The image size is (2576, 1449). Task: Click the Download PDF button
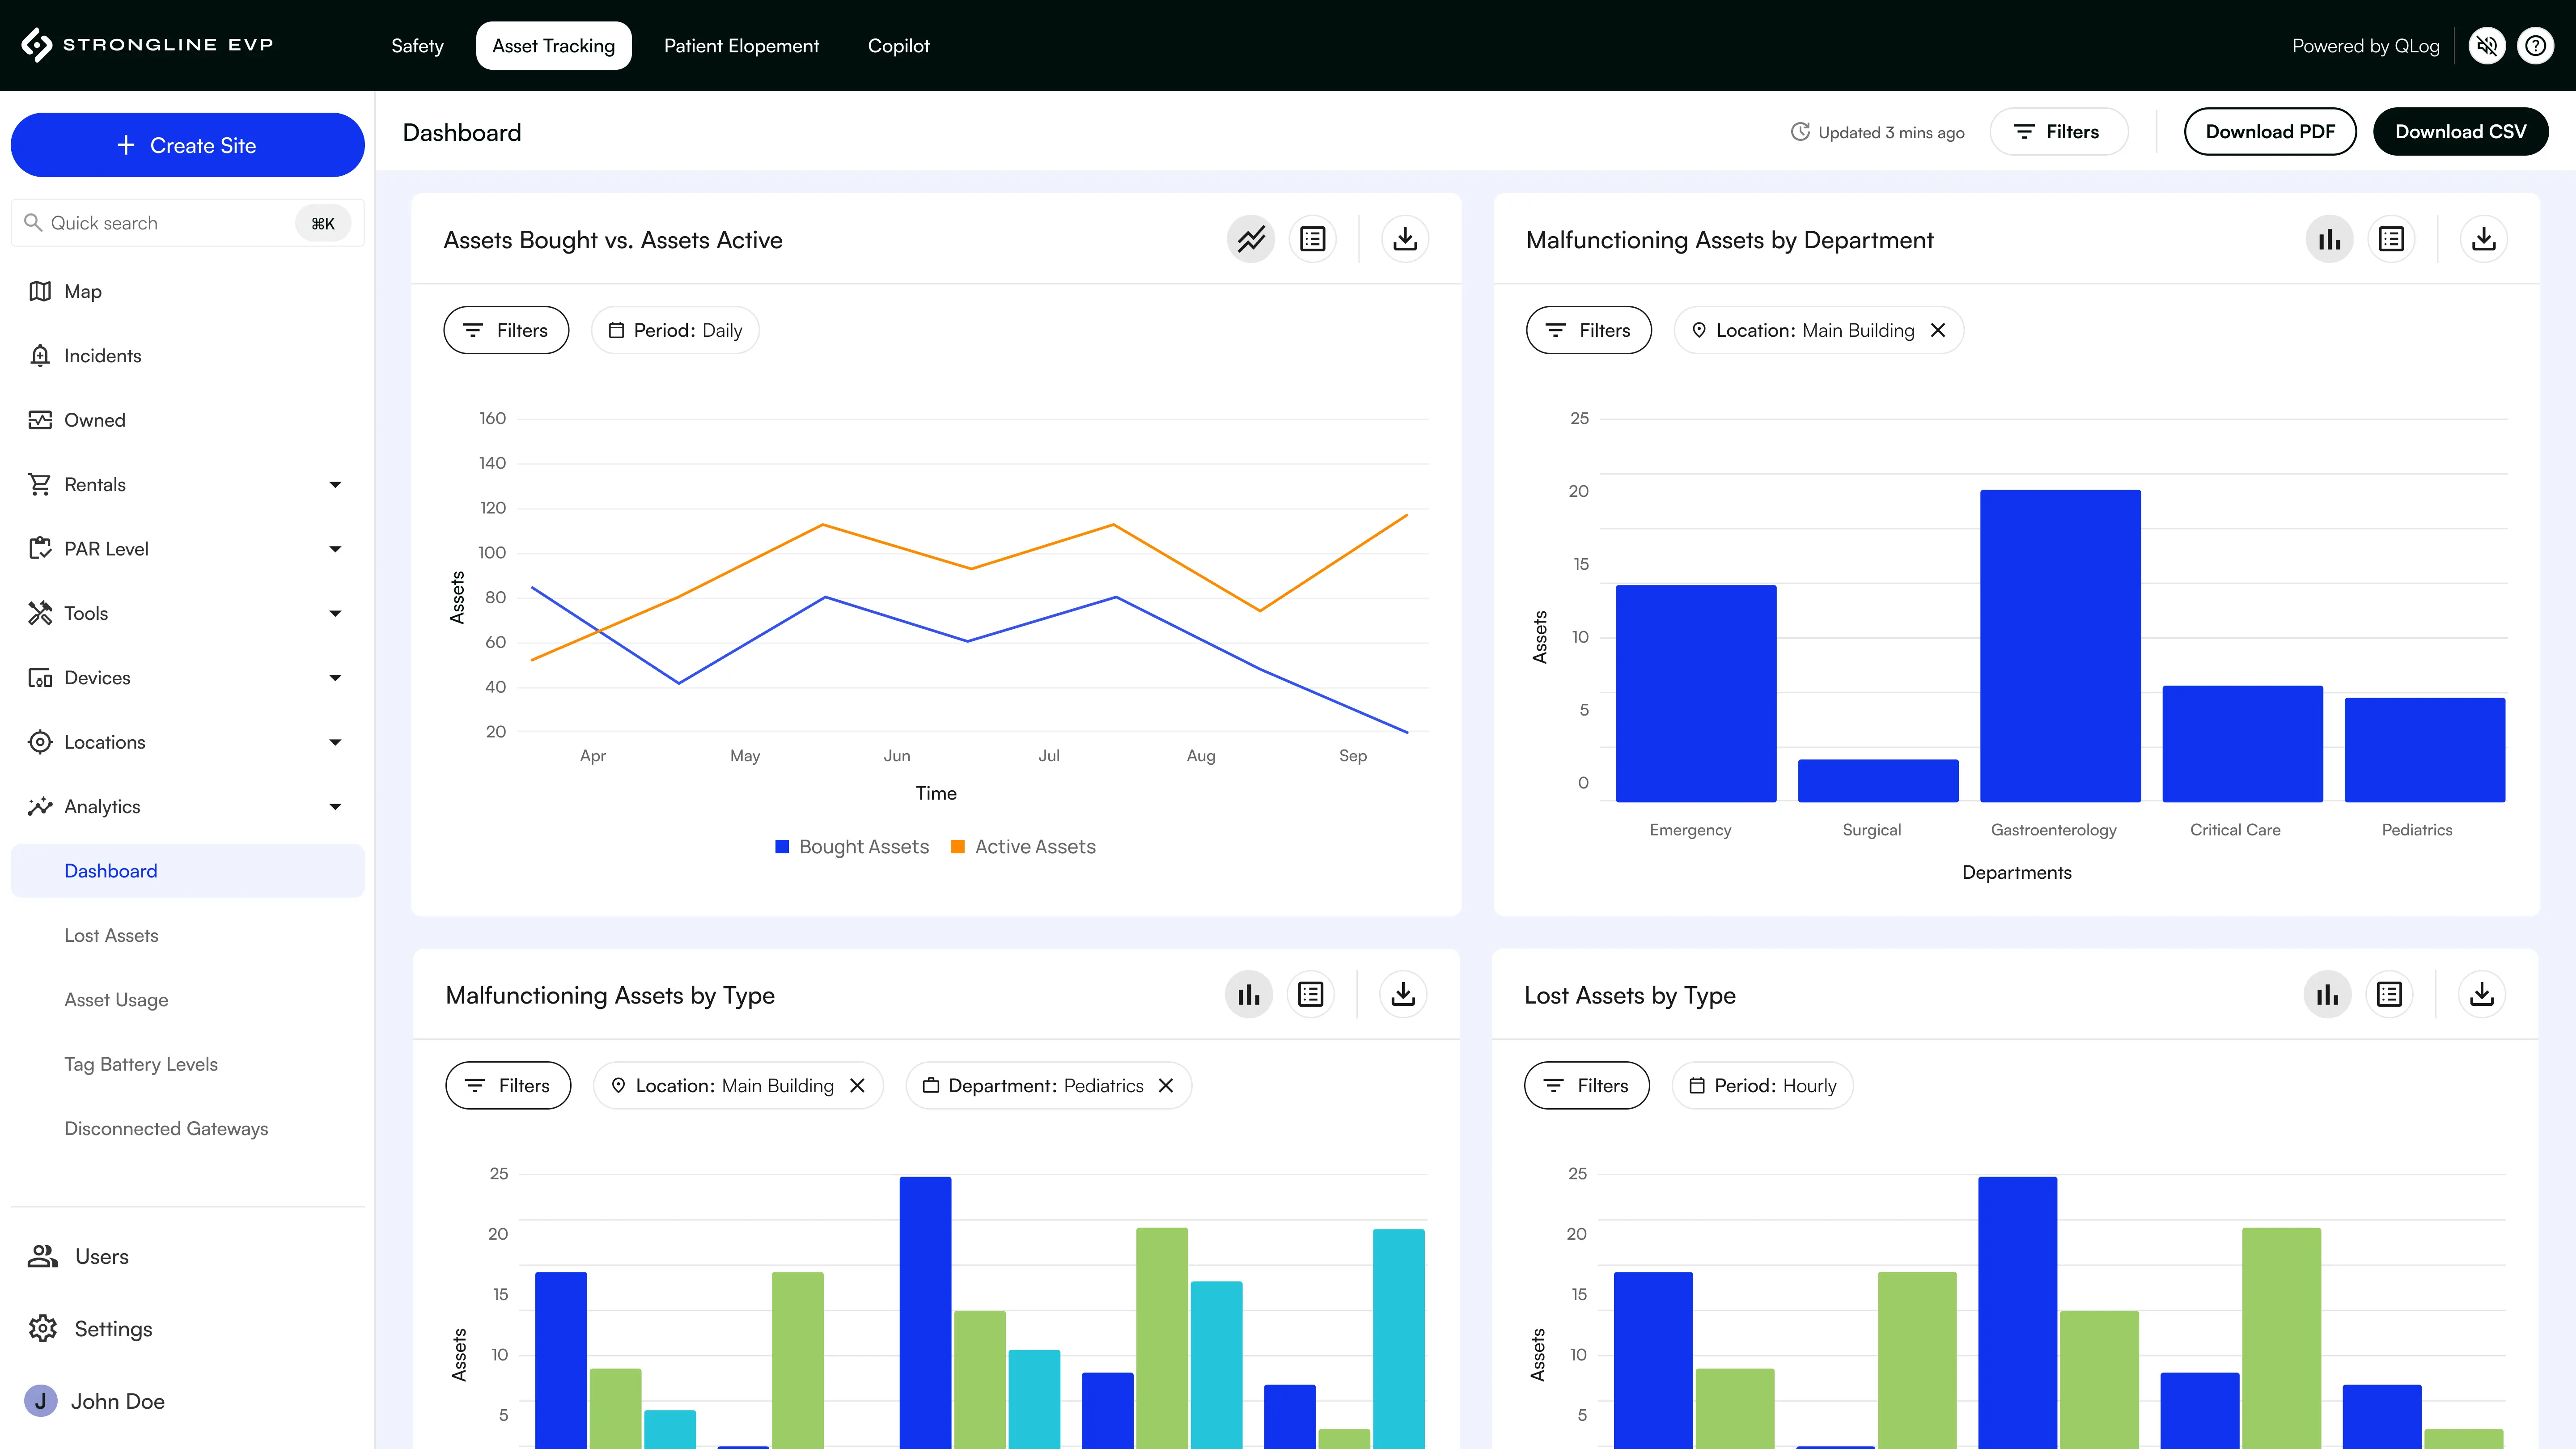(2270, 132)
